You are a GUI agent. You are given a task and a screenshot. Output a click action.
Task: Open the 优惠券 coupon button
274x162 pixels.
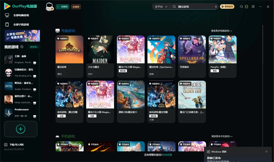(x=76, y=7)
